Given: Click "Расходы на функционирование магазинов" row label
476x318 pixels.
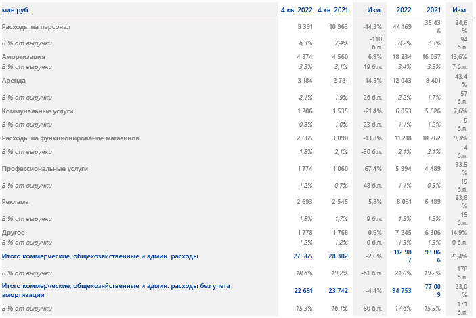Looking at the screenshot, I should (x=70, y=138).
